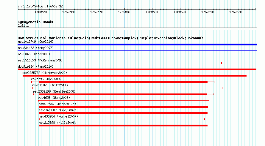The height and width of the screenshot is (146, 265).
Task: Open the dgv91e180 (Pang2010) label
Action: pyautogui.click(x=36, y=66)
